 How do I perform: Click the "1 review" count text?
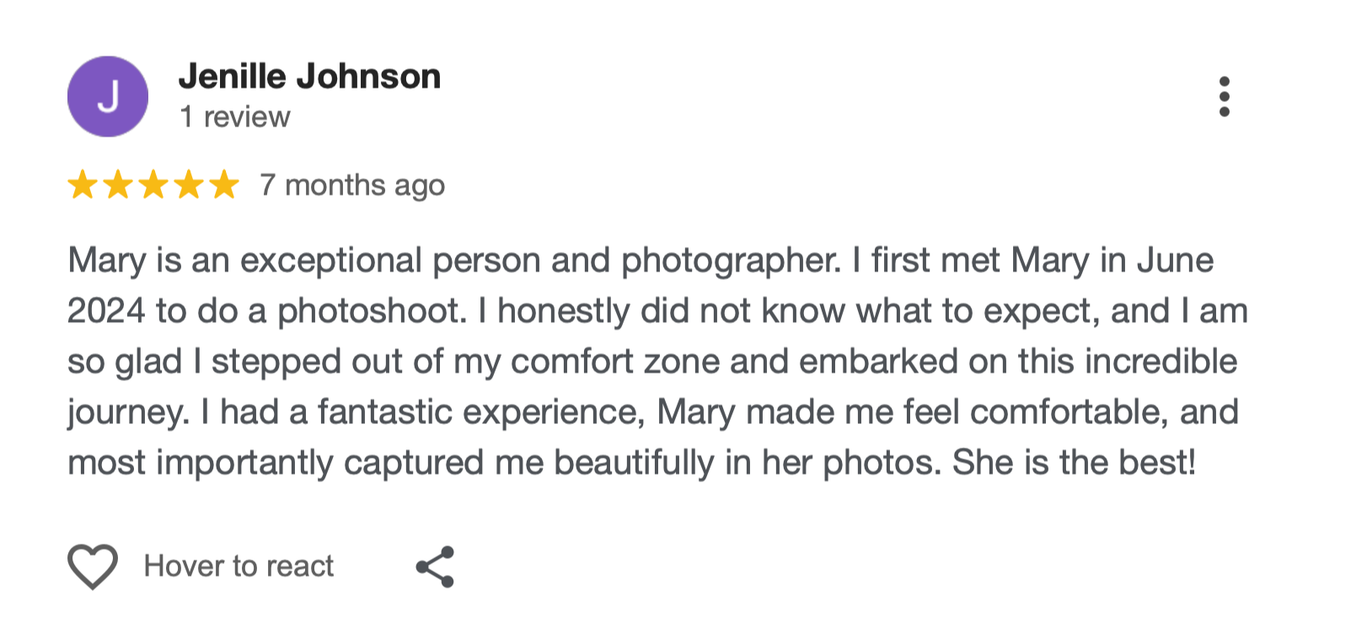coord(234,116)
